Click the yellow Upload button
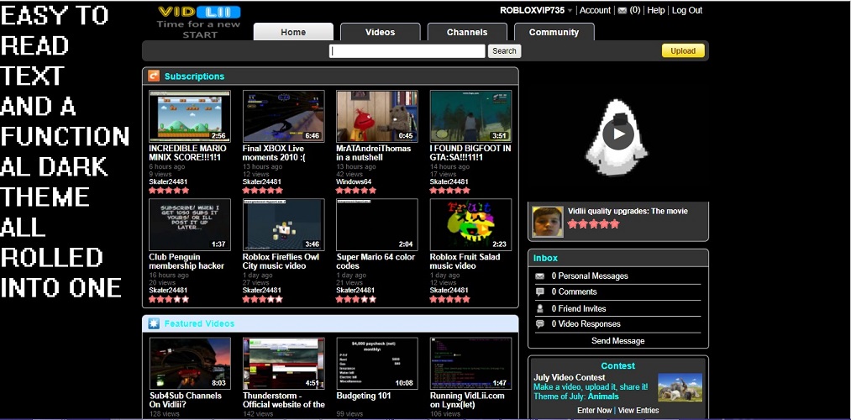This screenshot has height=420, width=851. 683,51
